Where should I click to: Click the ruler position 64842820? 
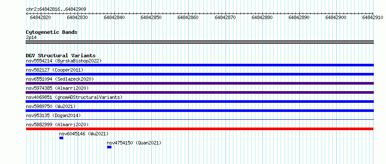point(40,17)
